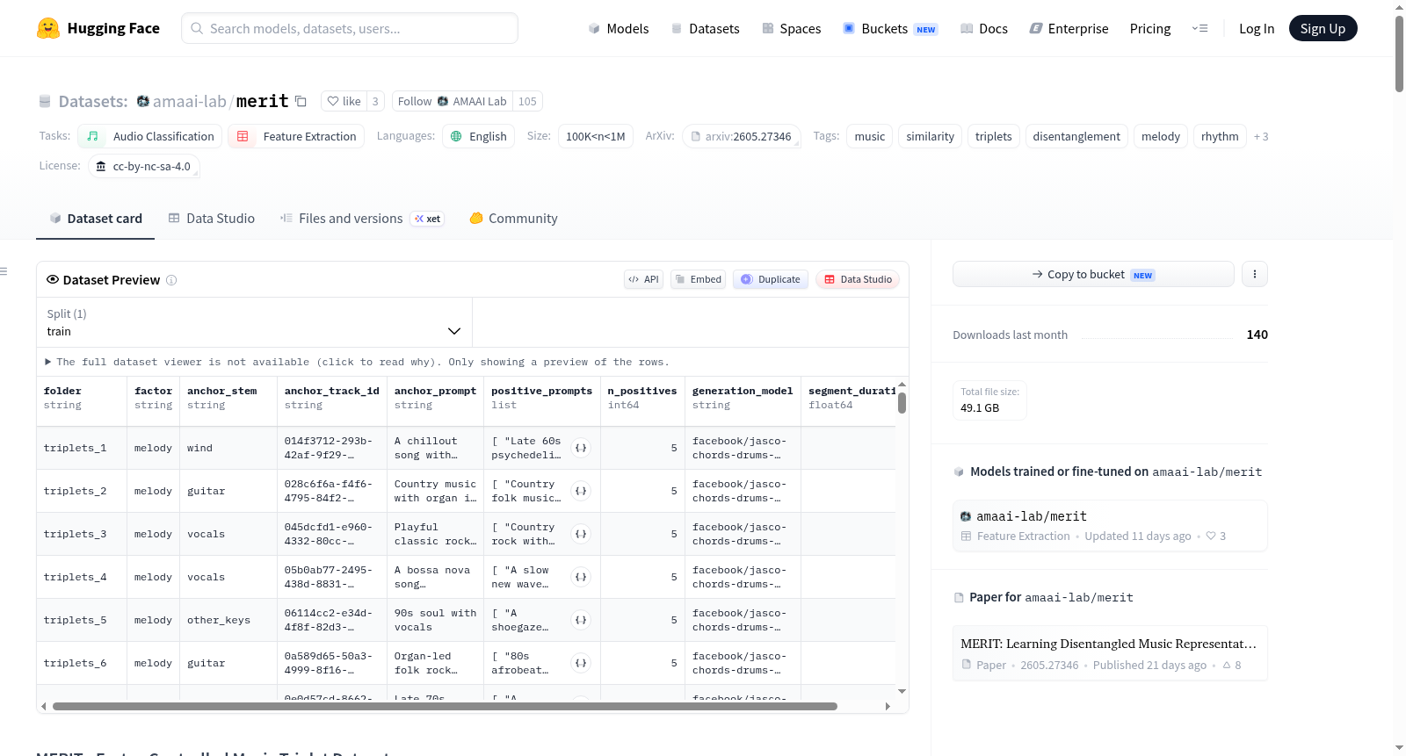The image size is (1406, 756).
Task: Click the Log In link
Action: pos(1257,28)
